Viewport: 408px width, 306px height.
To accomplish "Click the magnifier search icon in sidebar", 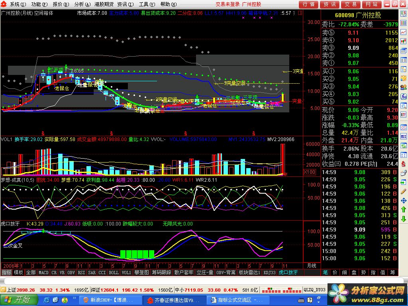I will tap(404, 106).
